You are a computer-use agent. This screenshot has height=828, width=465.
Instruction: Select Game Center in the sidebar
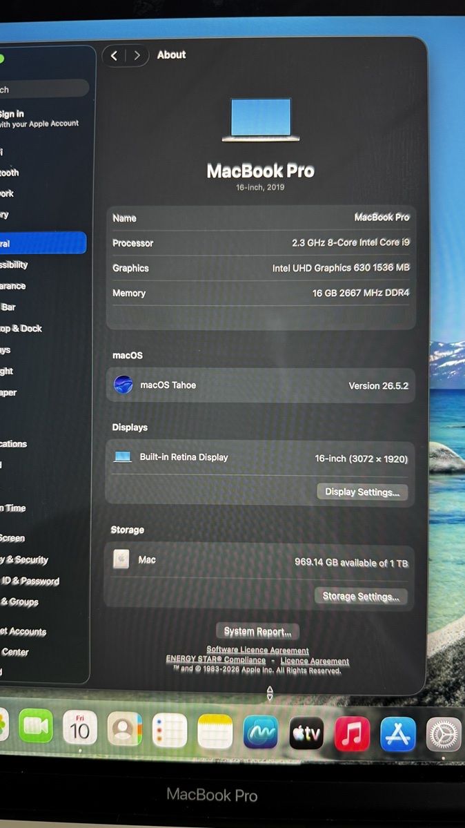click(x=14, y=652)
